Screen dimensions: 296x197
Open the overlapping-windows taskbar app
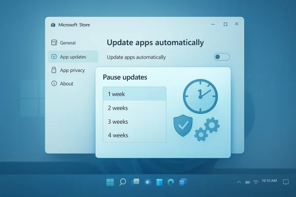pos(183,182)
